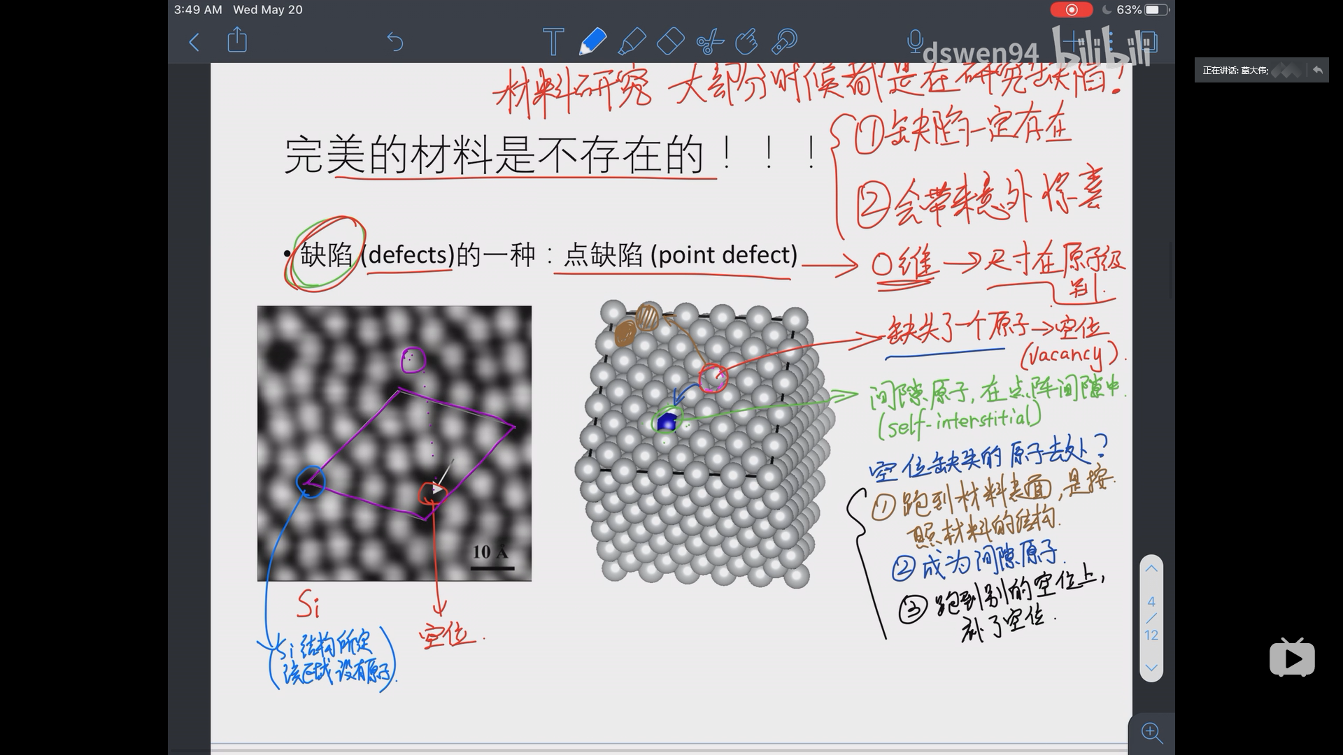Select the Eraser tool

[x=670, y=41]
